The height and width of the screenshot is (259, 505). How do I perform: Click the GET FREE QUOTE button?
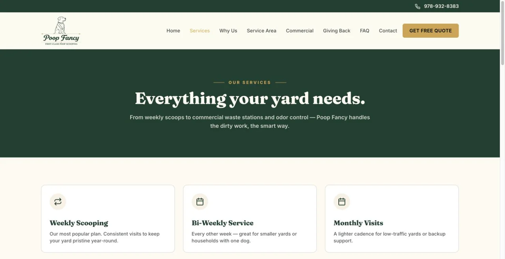pyautogui.click(x=430, y=31)
